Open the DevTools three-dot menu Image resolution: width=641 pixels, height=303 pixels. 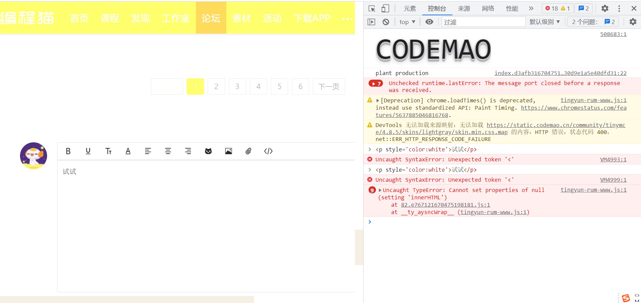[x=619, y=9]
